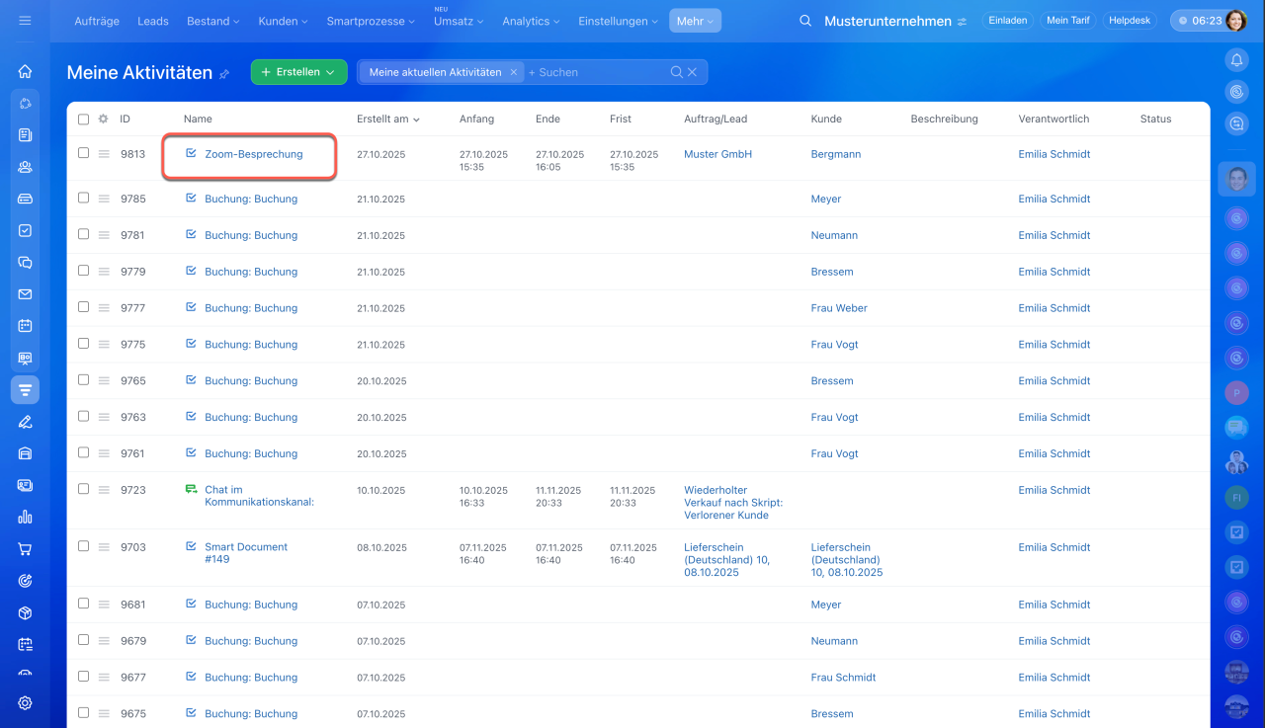Image resolution: width=1265 pixels, height=728 pixels.
Task: Select all rows with header checkbox
Action: (83, 120)
